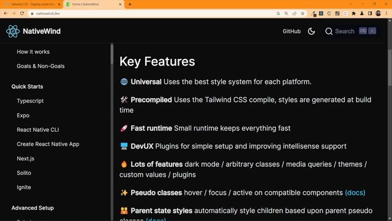
Task: Click the share page icon
Action: (x=295, y=14)
